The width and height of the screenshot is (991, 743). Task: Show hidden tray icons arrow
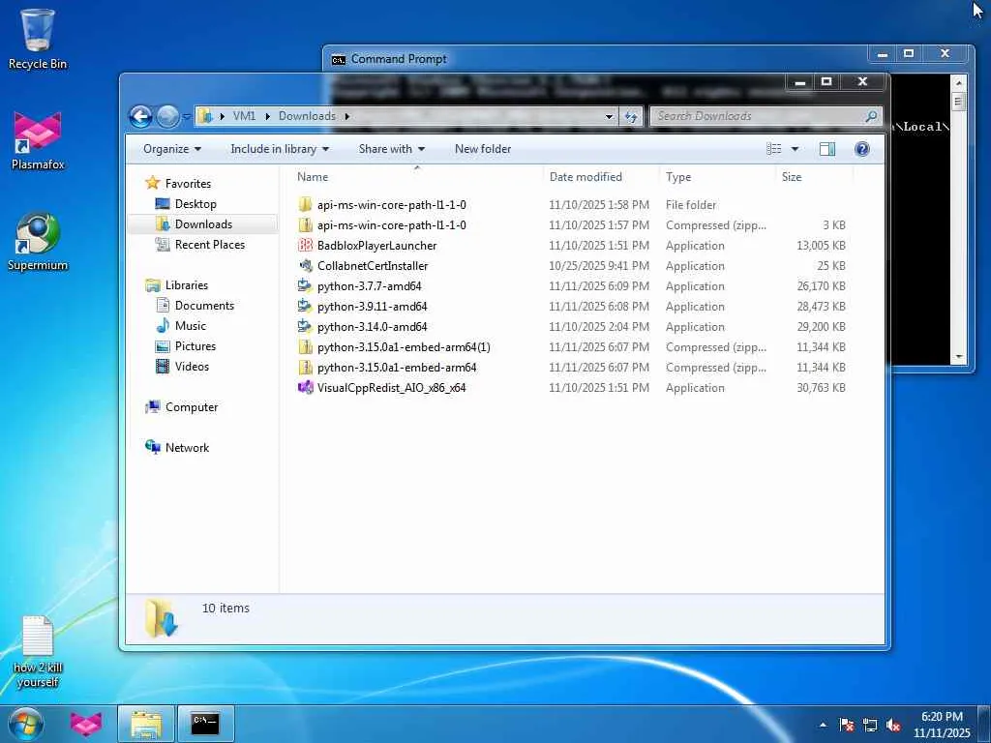pyautogui.click(x=823, y=725)
